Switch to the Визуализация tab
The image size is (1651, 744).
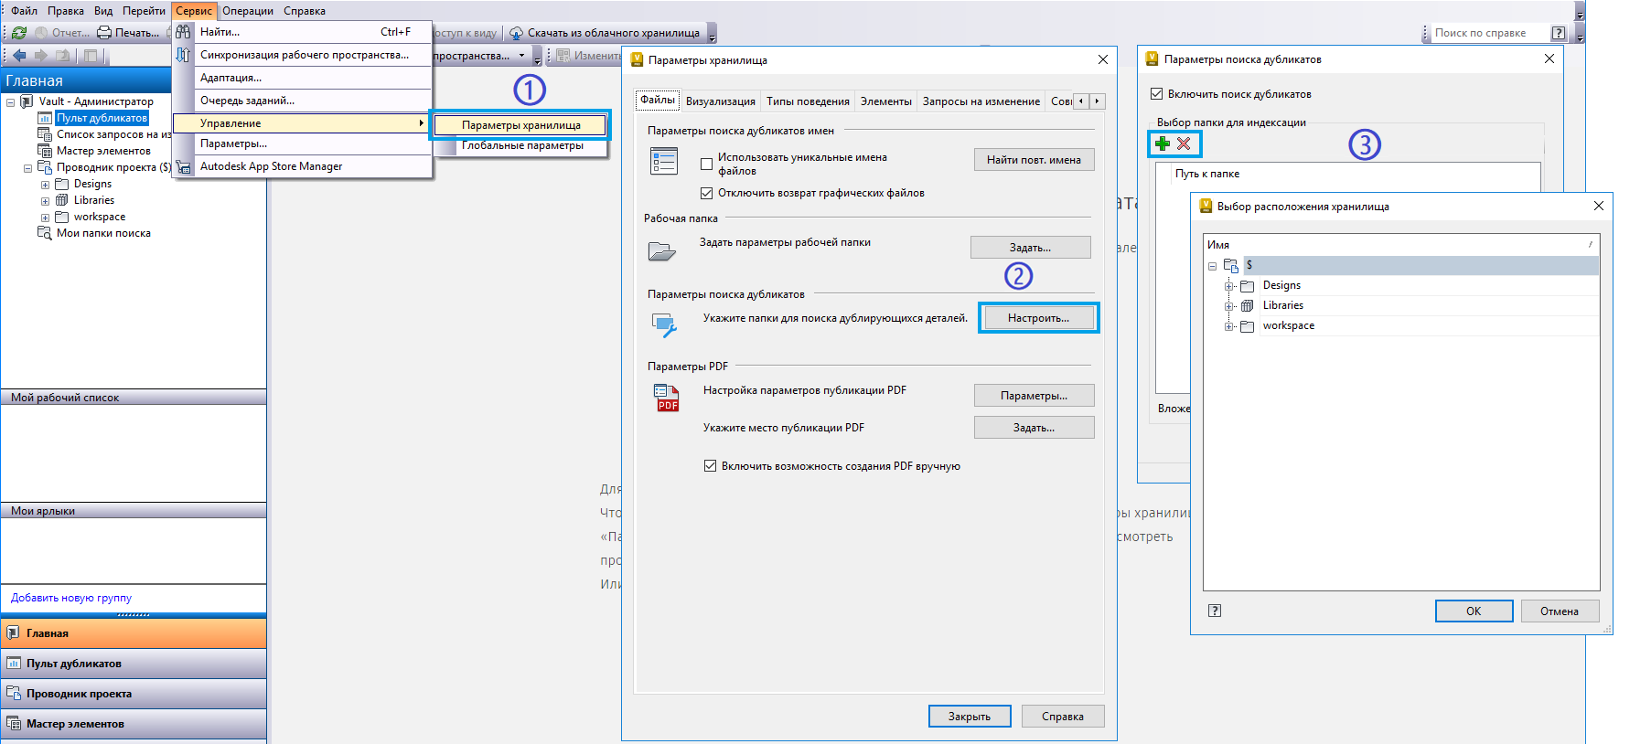pyautogui.click(x=721, y=101)
